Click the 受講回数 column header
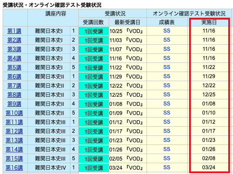This screenshot has width=233, height=174. click(94, 22)
